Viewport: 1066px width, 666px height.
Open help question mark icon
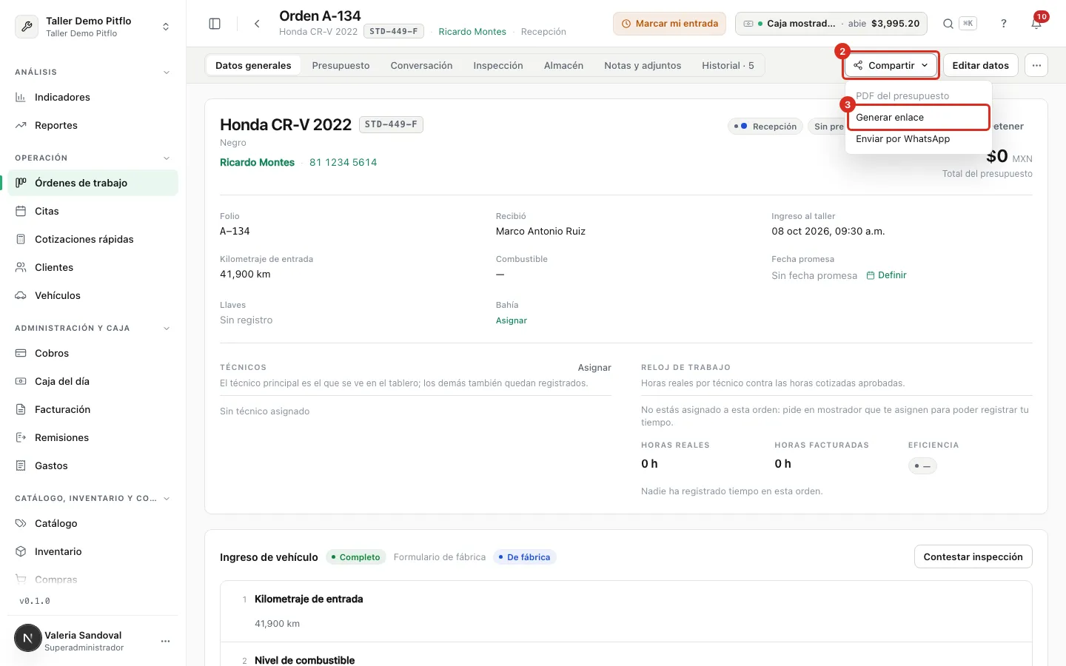point(1004,24)
